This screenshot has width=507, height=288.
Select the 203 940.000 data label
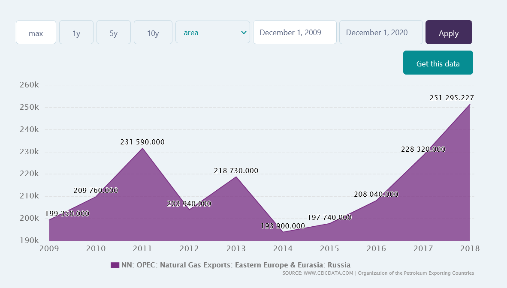(x=189, y=204)
